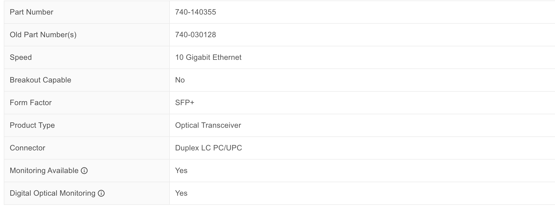Click the "Breakout Capable" row label

[x=40, y=80]
